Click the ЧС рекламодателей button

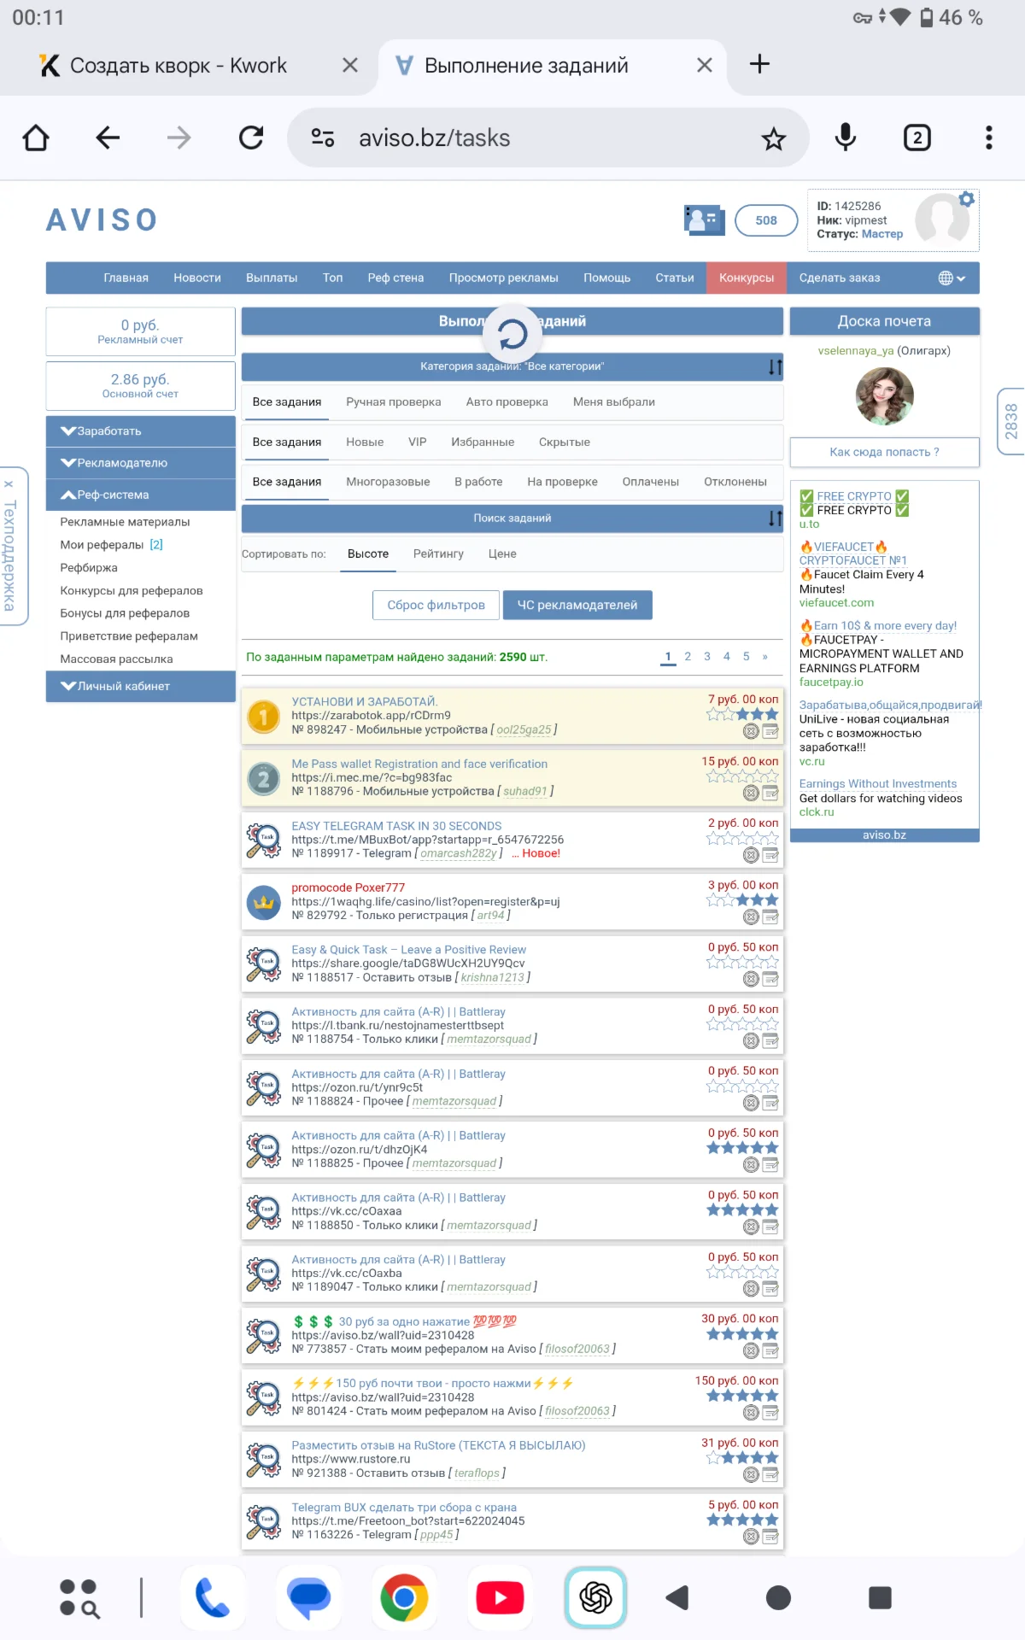pos(577,605)
